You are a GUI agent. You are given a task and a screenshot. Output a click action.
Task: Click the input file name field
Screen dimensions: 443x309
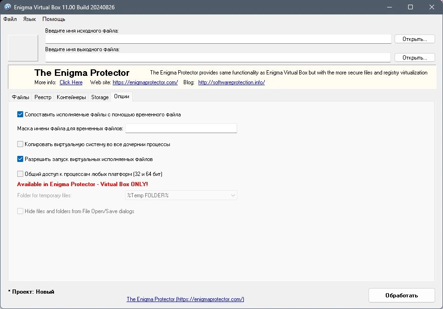[218, 39]
